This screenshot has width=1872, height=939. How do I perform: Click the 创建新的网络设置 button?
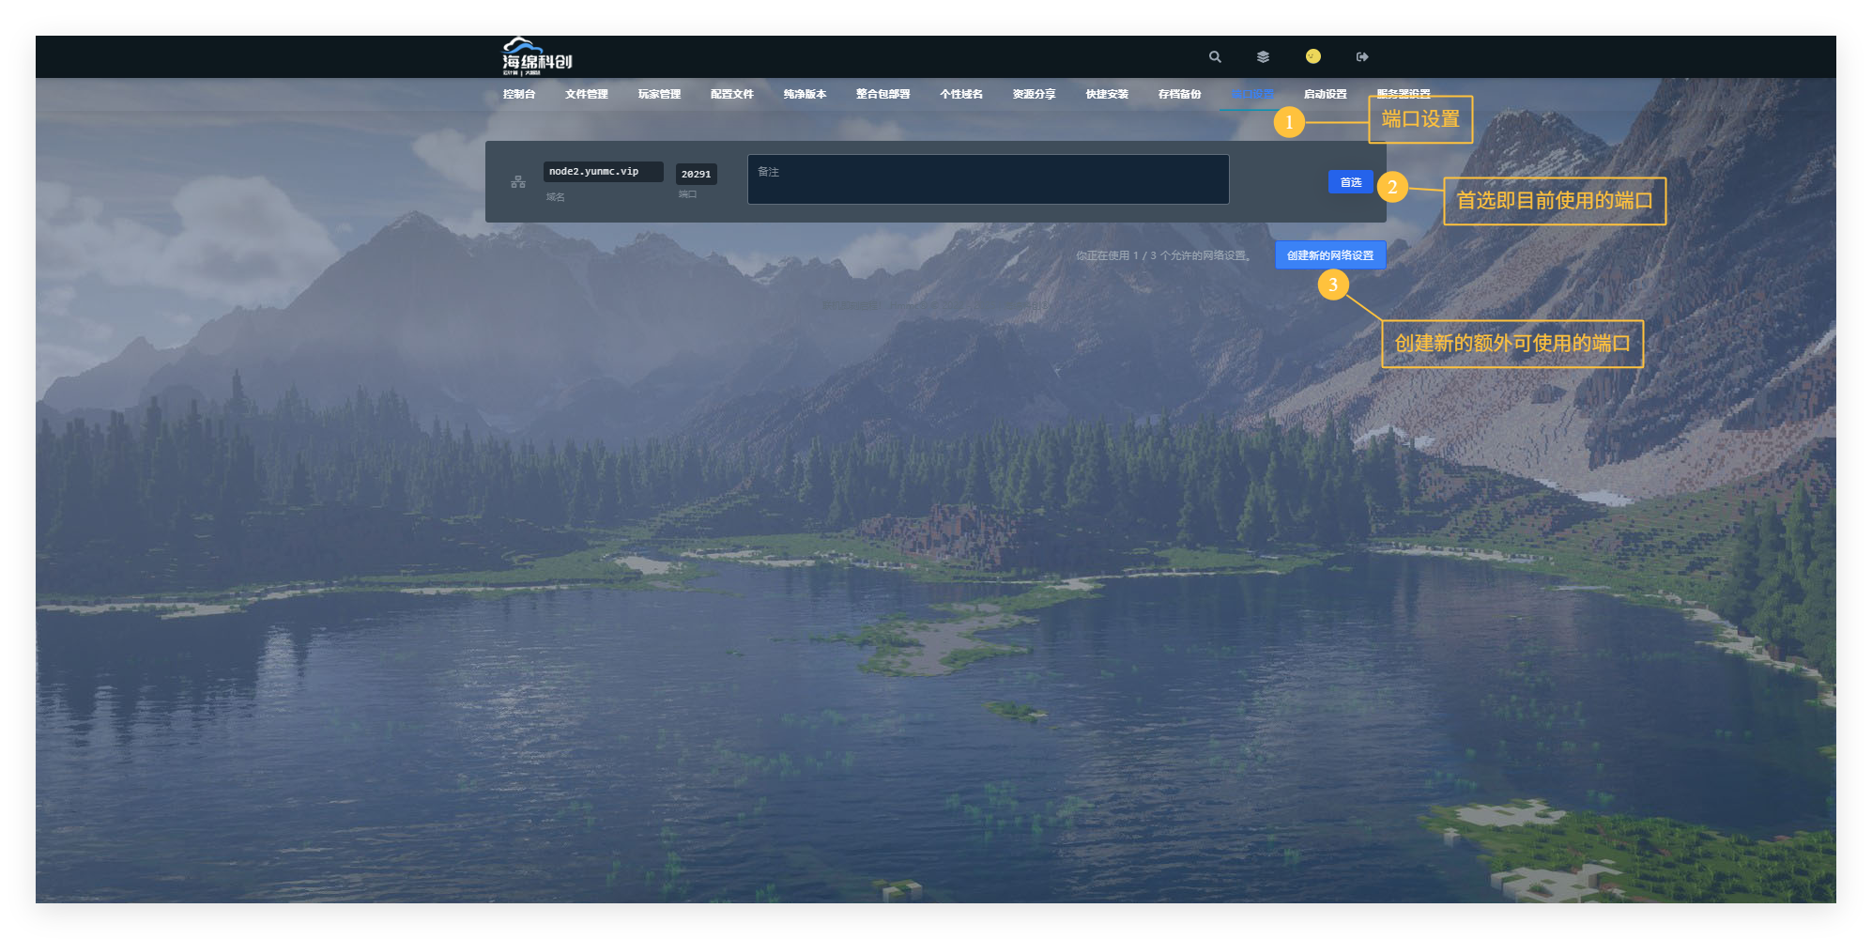click(x=1329, y=255)
